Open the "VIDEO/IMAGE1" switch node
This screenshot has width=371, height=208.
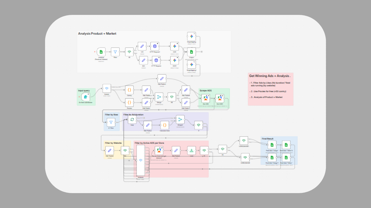point(243,141)
